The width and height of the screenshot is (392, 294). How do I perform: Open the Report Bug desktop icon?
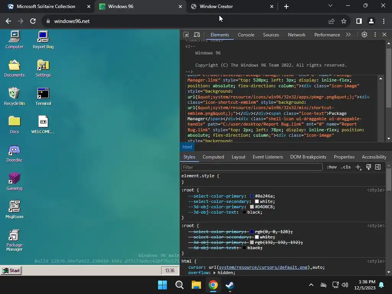pyautogui.click(x=43, y=40)
